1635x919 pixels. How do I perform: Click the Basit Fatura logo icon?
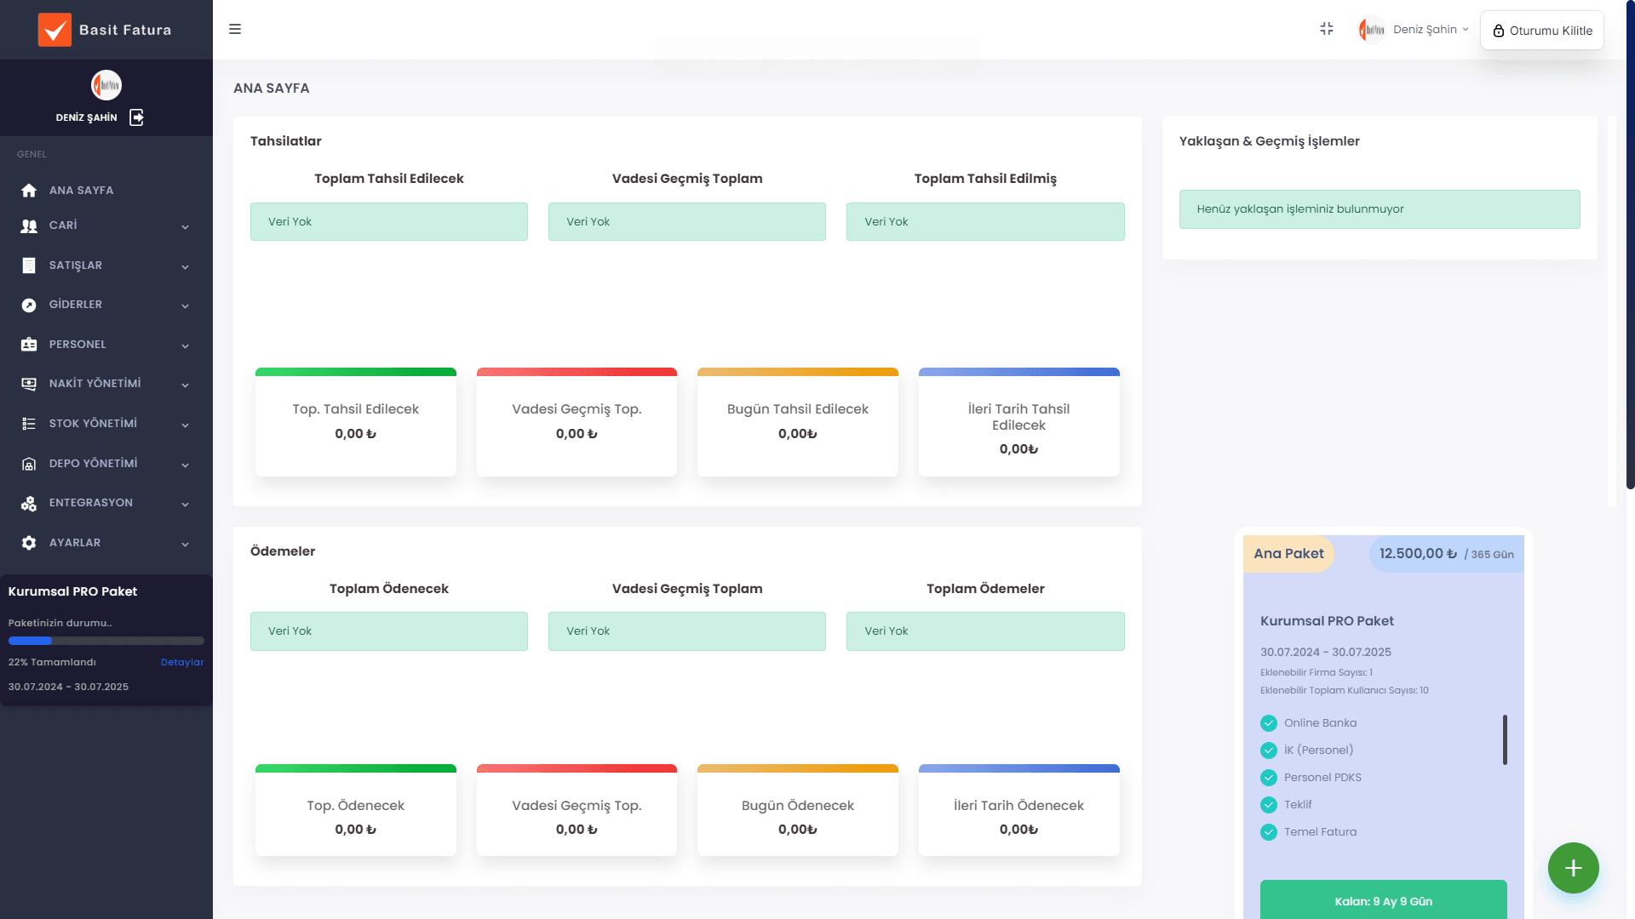point(54,30)
